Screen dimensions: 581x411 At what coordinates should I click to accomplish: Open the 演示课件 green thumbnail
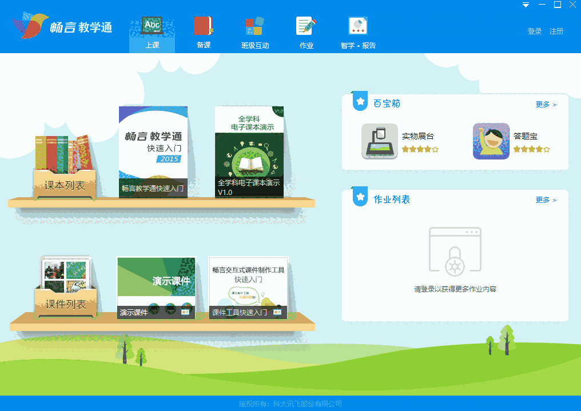pyautogui.click(x=156, y=288)
